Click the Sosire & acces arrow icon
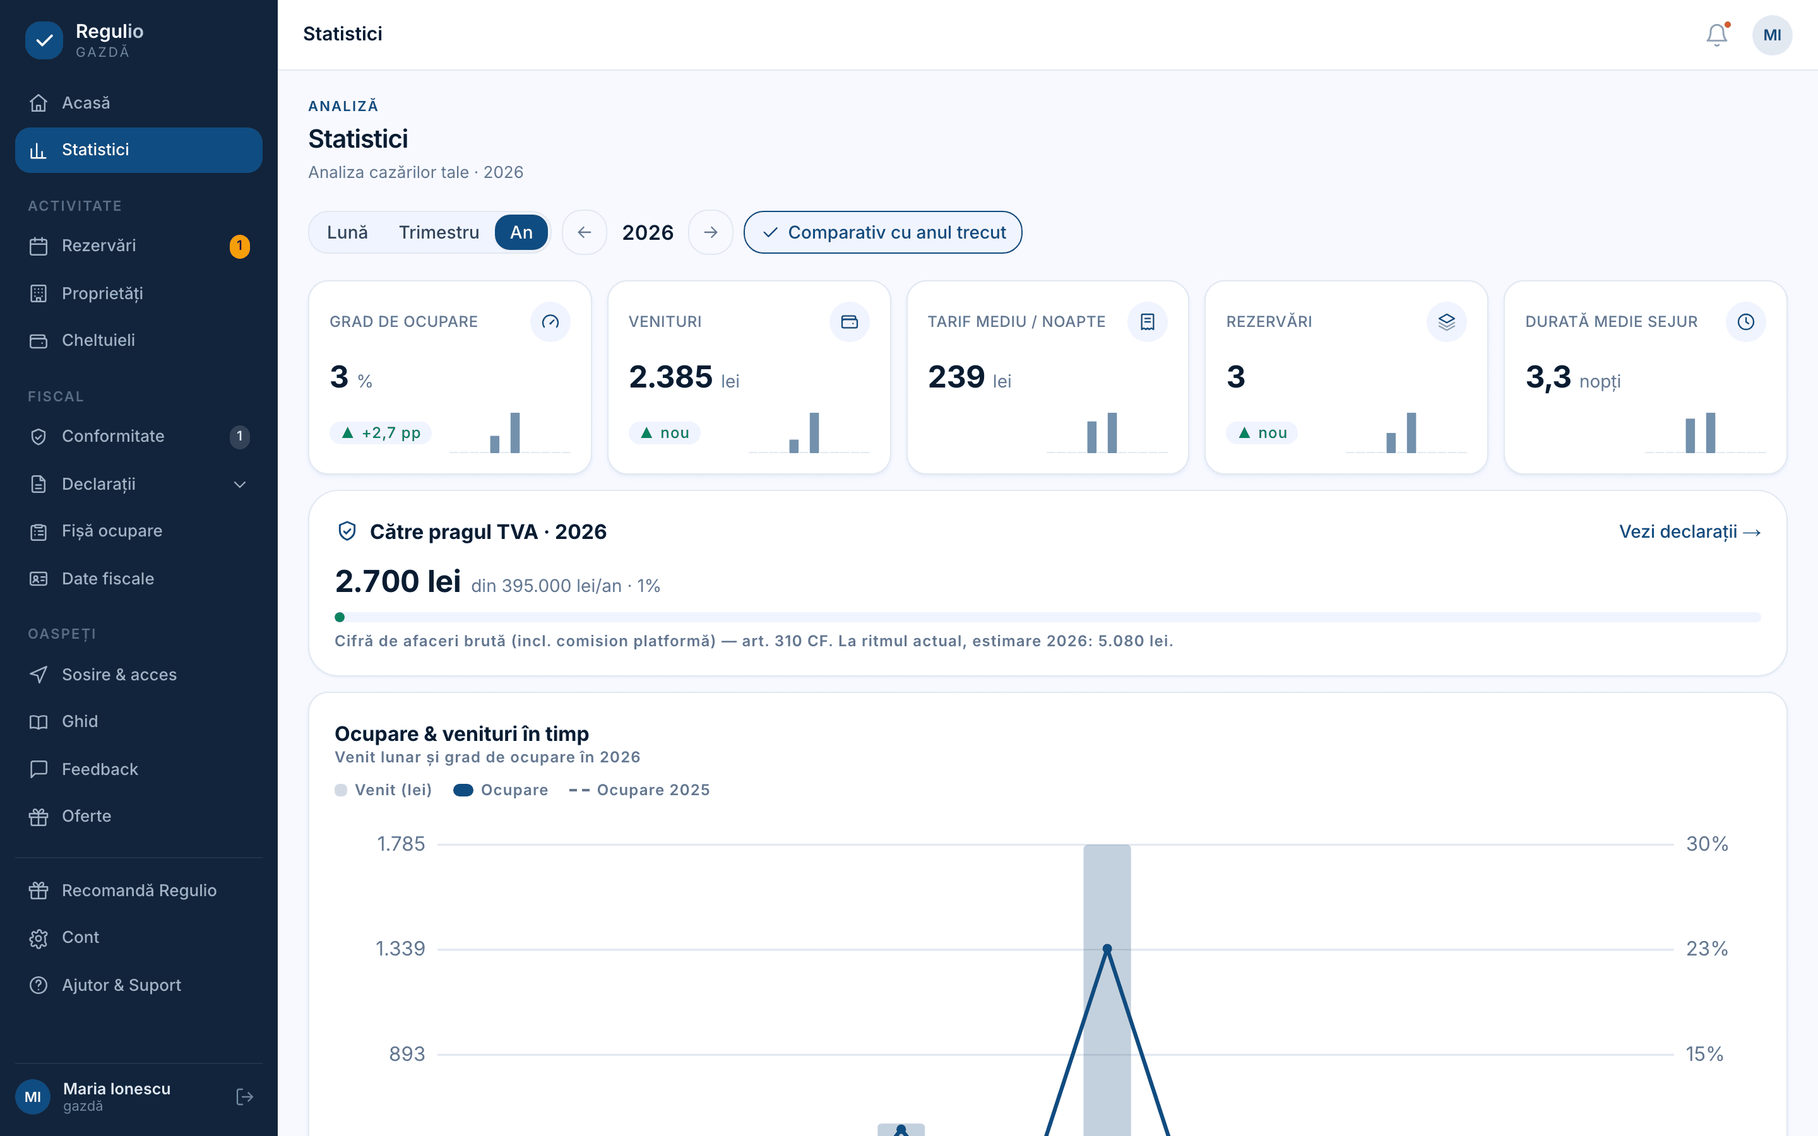 click(x=39, y=675)
